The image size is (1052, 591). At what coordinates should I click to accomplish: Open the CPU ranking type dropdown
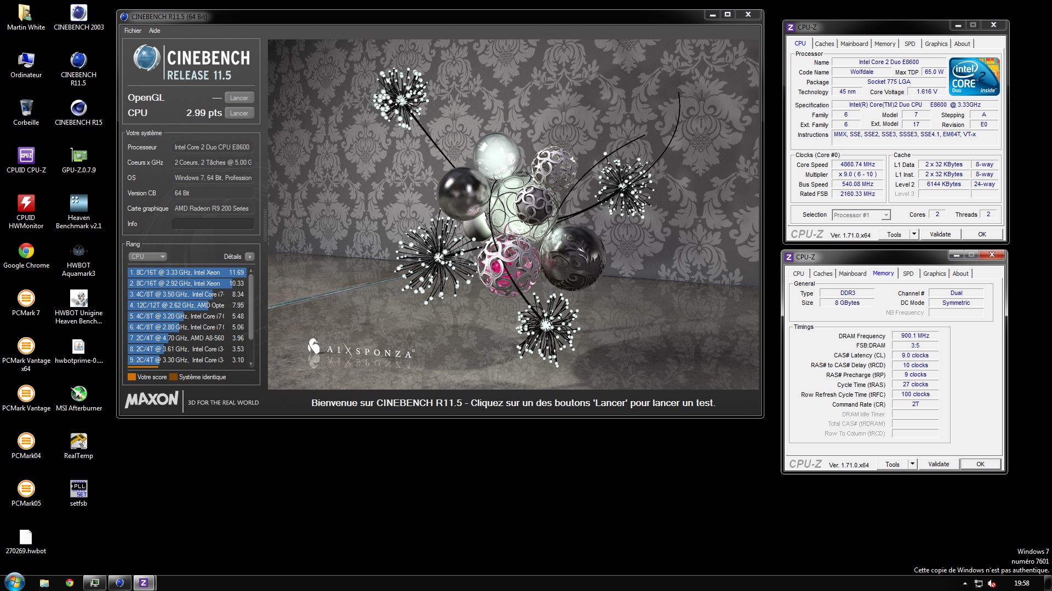147,257
